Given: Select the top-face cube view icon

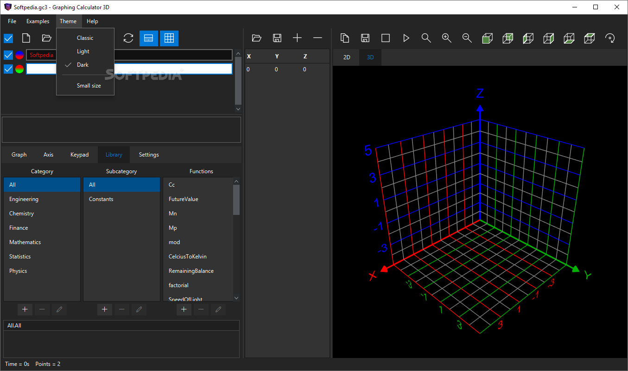Looking at the screenshot, I should (590, 38).
